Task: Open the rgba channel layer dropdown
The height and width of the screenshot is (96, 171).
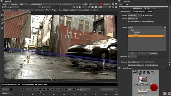Action: 6,4
